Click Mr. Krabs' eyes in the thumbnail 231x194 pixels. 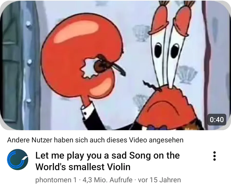[x=167, y=50]
